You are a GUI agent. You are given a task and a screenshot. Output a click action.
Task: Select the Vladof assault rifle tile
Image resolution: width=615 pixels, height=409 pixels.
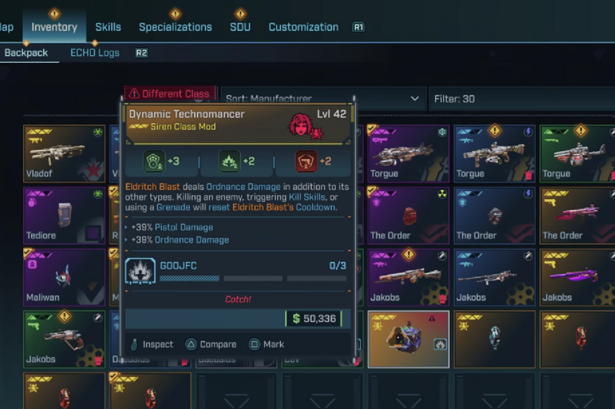64,153
